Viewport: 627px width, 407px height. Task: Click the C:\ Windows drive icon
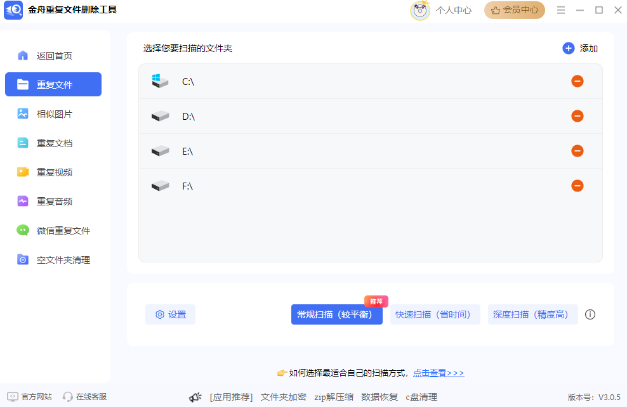click(x=160, y=81)
